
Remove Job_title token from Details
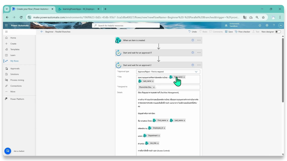pos(158,143)
